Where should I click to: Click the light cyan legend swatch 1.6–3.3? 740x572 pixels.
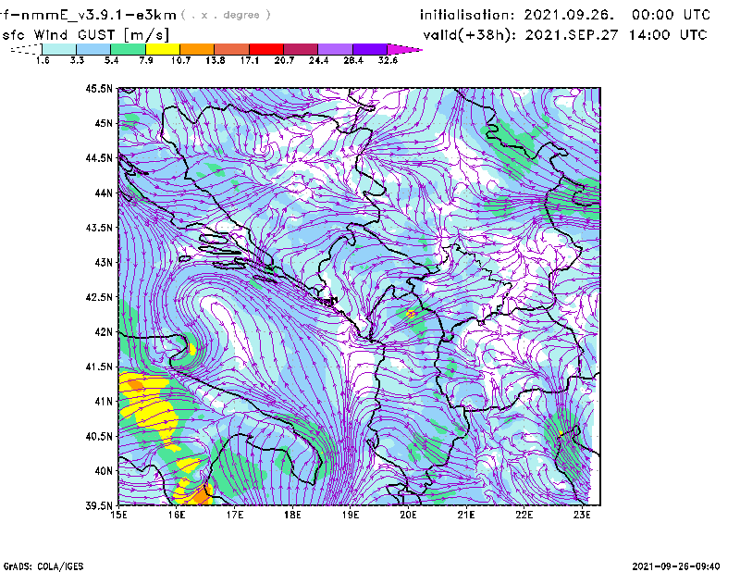point(59,49)
